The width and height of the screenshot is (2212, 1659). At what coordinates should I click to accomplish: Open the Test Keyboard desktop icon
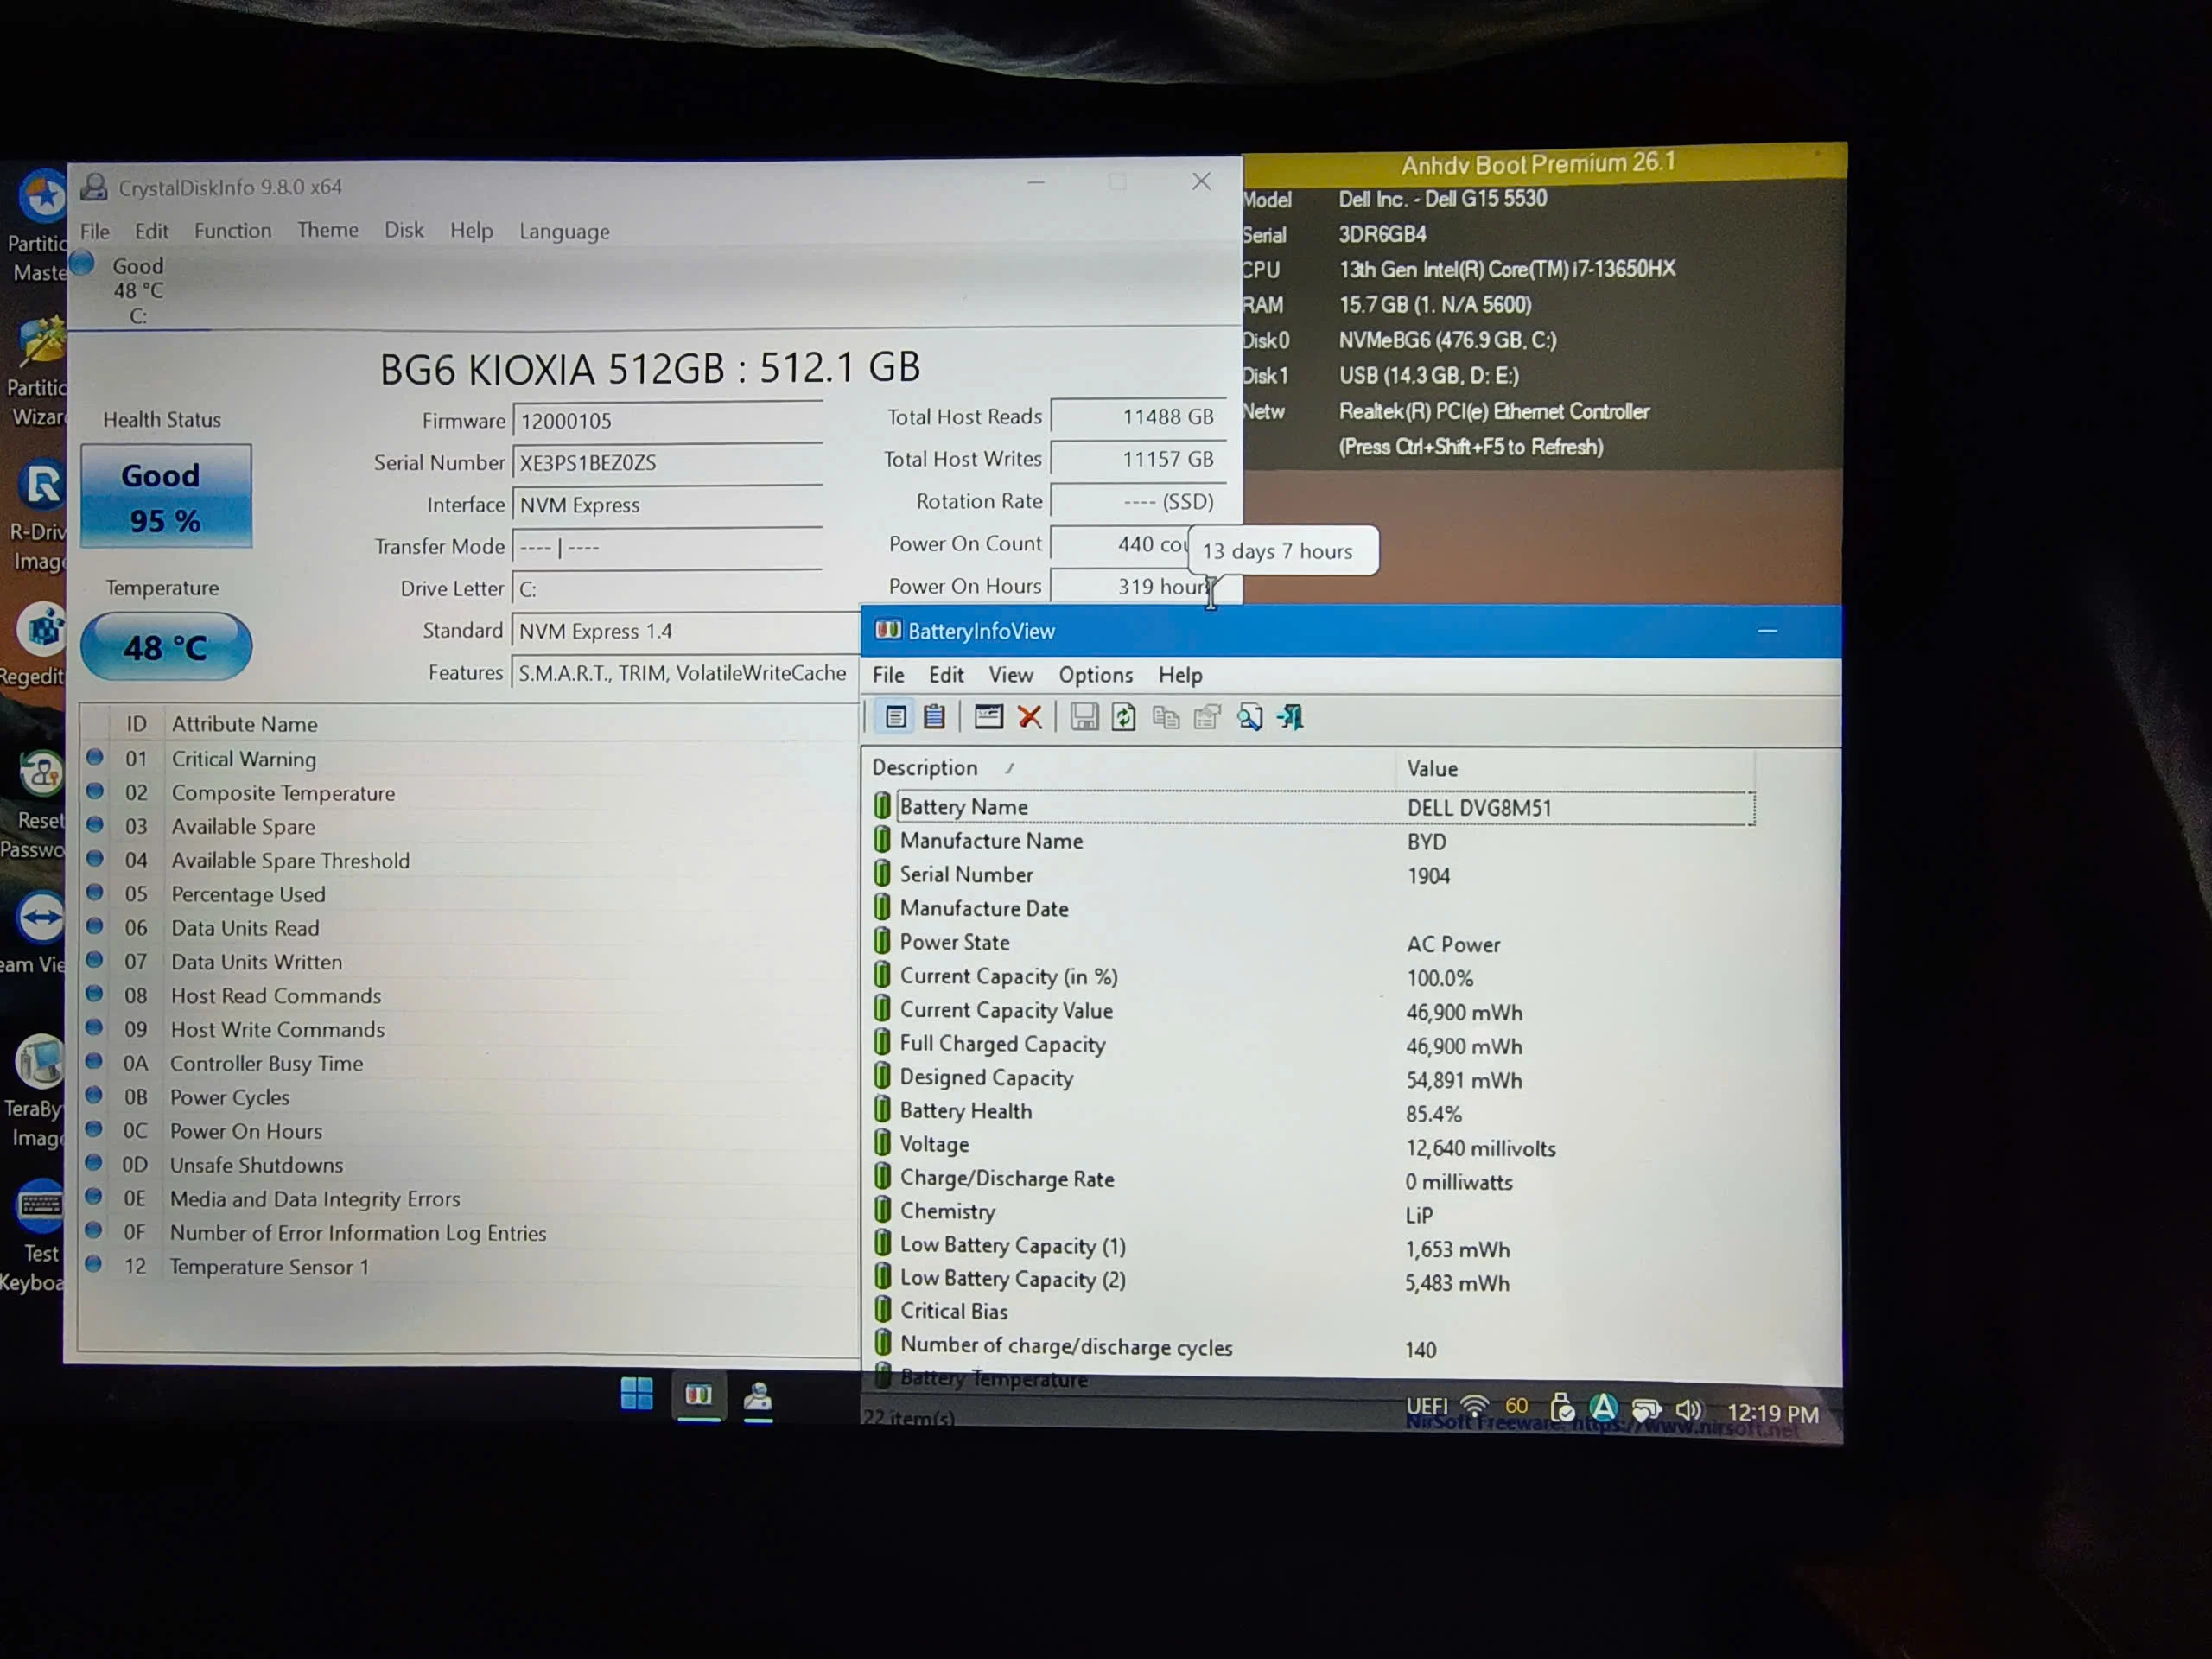pos(38,1237)
